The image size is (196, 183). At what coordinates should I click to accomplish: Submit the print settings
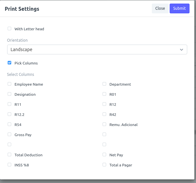pos(179,8)
